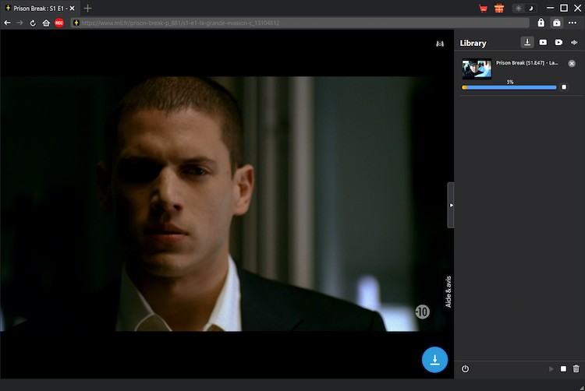Open the home page
The width and height of the screenshot is (585, 391).
coord(46,23)
